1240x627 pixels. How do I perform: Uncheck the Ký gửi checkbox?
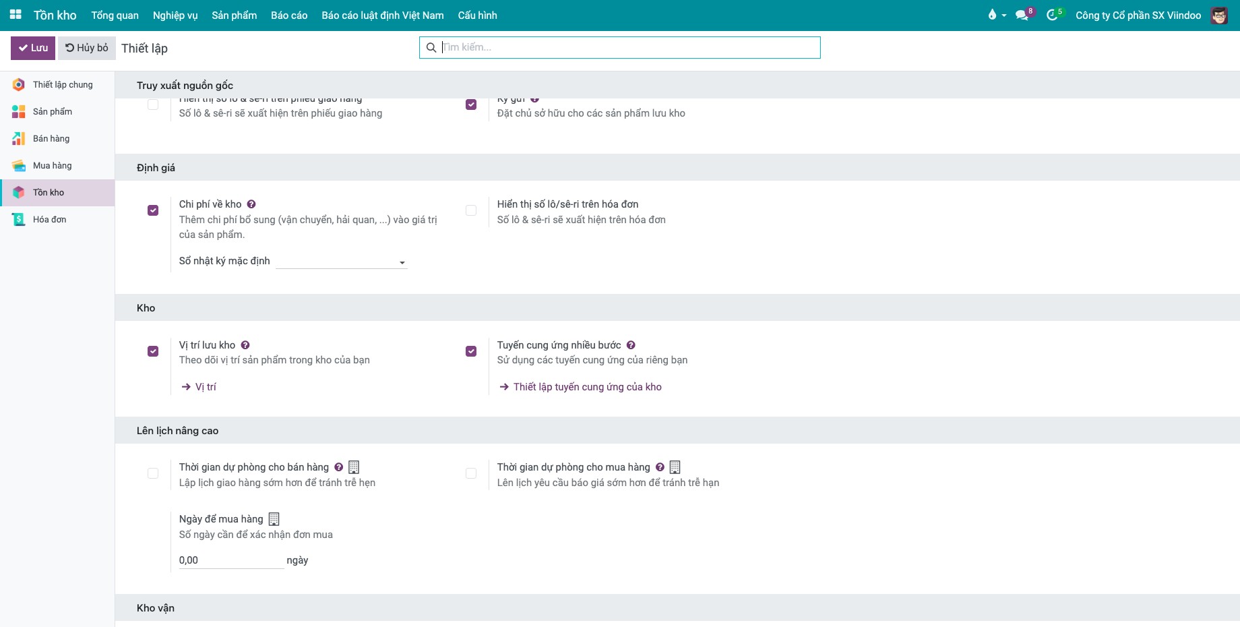(471, 104)
